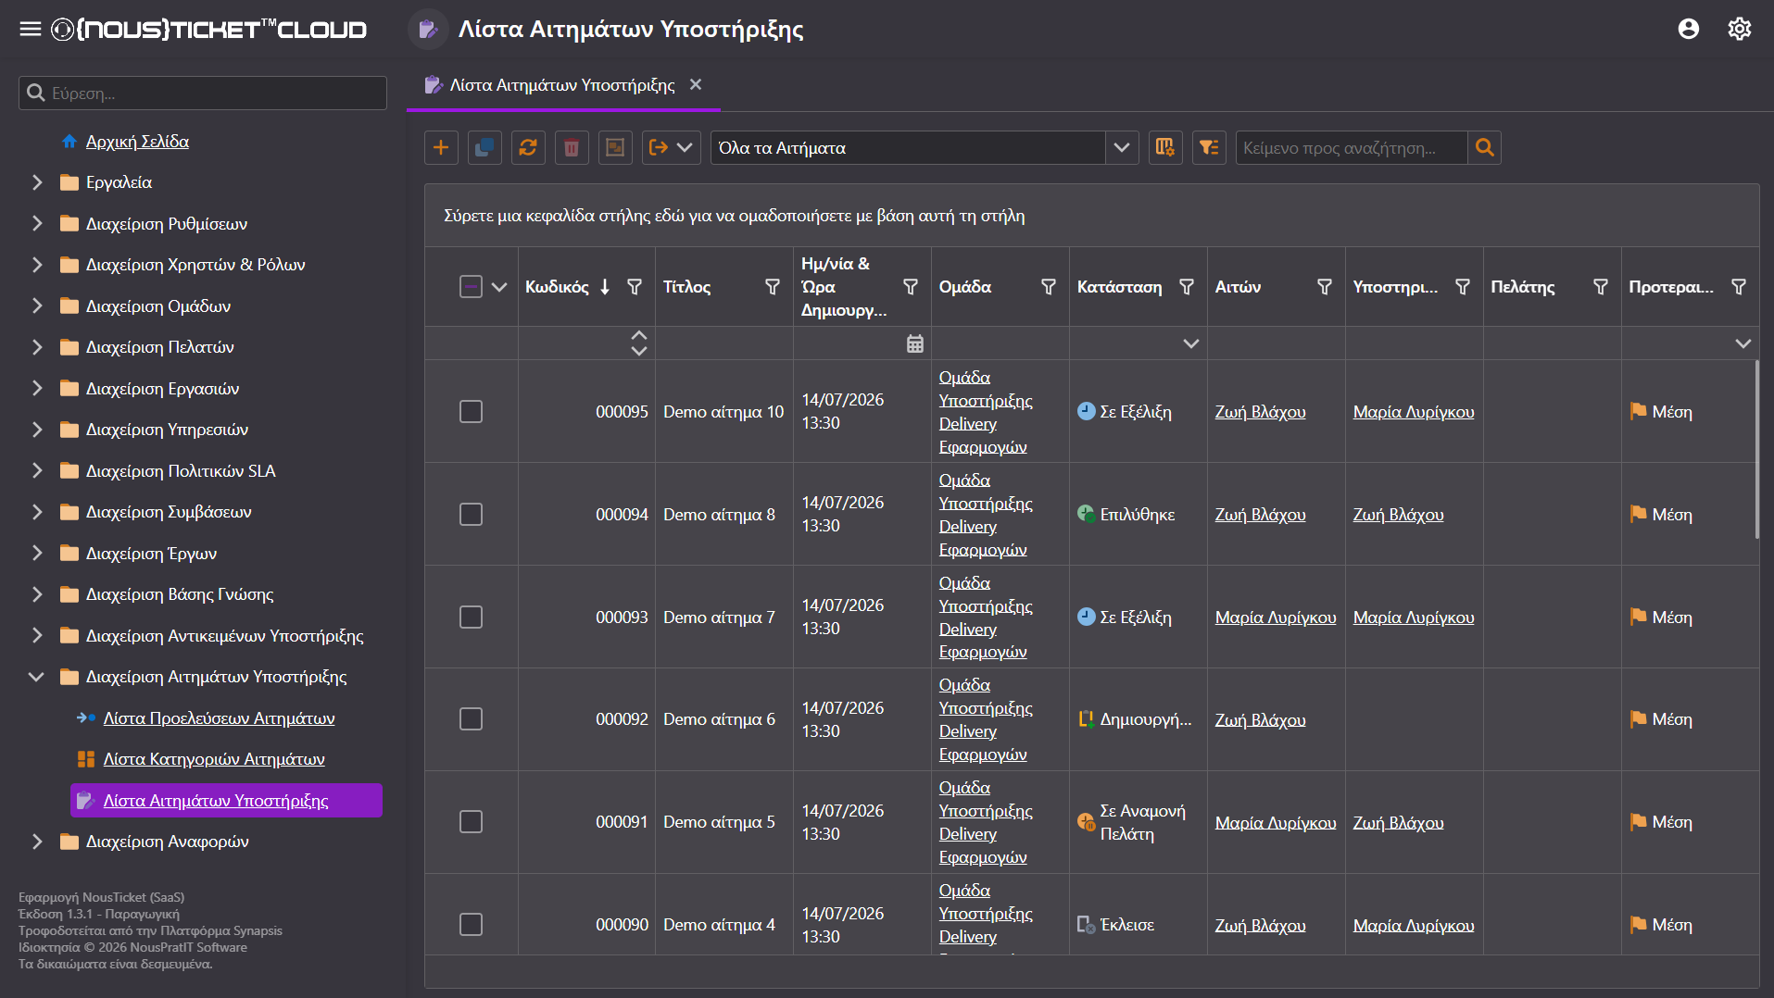Filter the Τίτλος column

point(773,287)
